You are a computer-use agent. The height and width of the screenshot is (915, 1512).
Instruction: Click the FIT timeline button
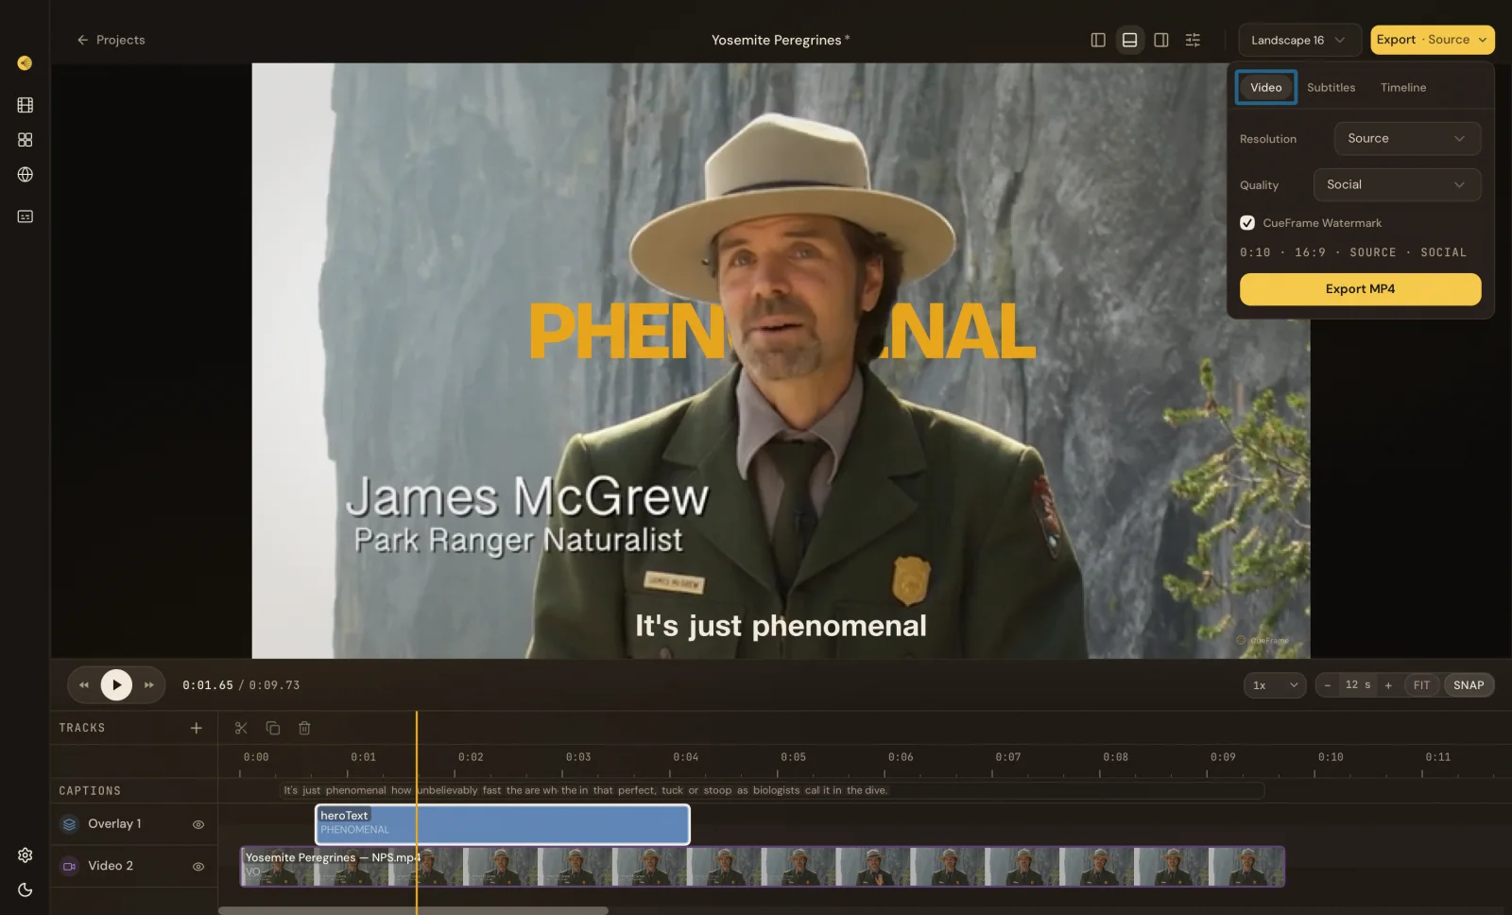[x=1421, y=685]
